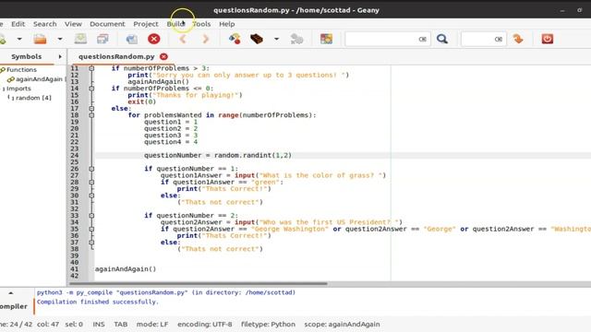Select the random [4] import symbol
Image resolution: width=591 pixels, height=332 pixels.
(x=33, y=98)
